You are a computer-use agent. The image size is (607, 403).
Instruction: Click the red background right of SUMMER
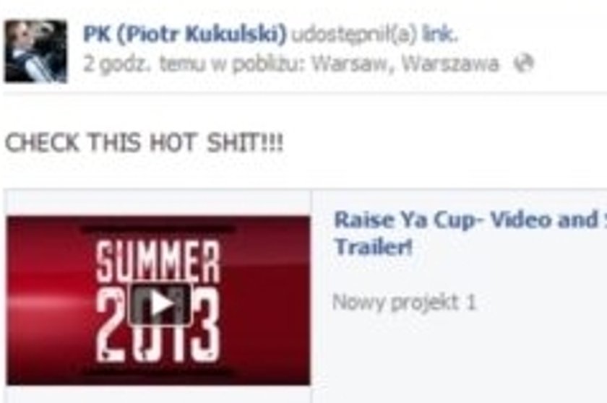(267, 262)
